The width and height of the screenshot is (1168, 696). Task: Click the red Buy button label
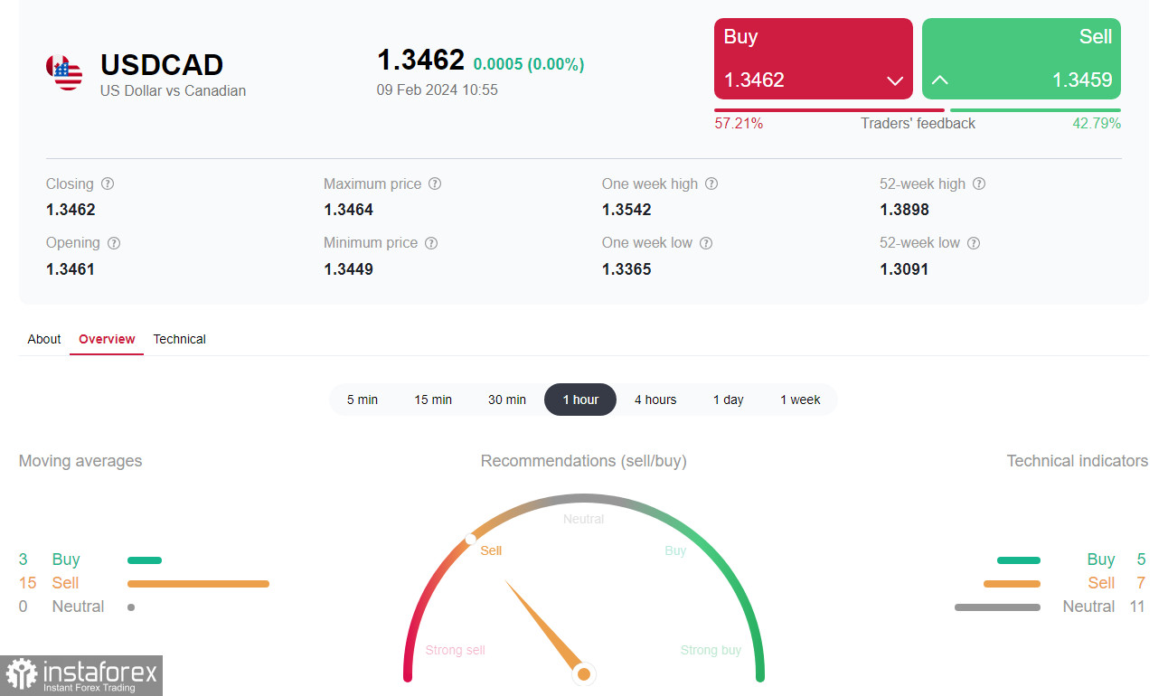point(740,37)
